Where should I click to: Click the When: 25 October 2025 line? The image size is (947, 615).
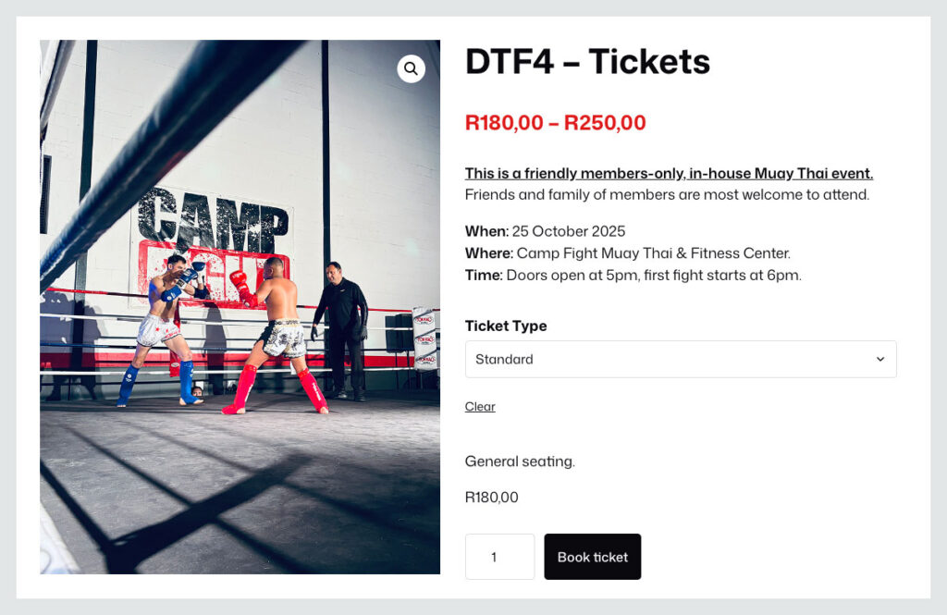pyautogui.click(x=546, y=231)
